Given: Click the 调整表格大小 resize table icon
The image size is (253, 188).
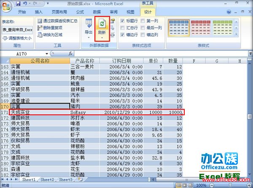Looking at the screenshot, I should [5, 38].
